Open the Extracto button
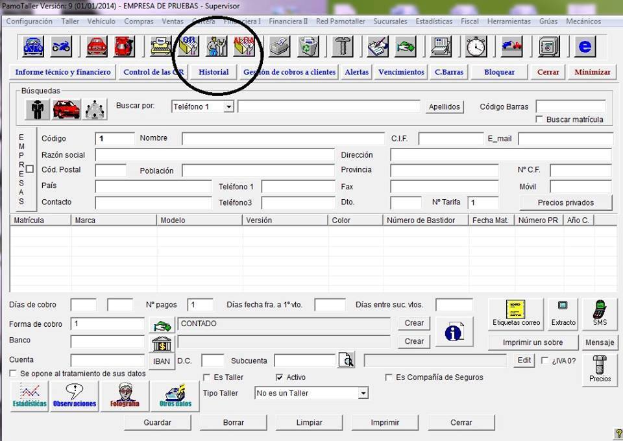The height and width of the screenshot is (441, 623). [x=563, y=314]
